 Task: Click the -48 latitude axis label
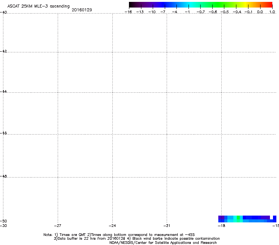pos(3,176)
